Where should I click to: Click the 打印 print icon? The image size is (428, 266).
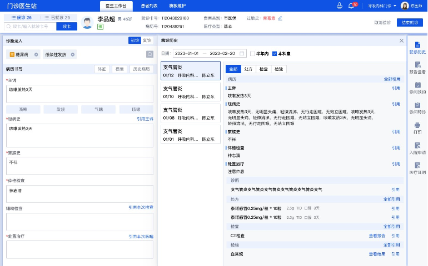coord(417,128)
